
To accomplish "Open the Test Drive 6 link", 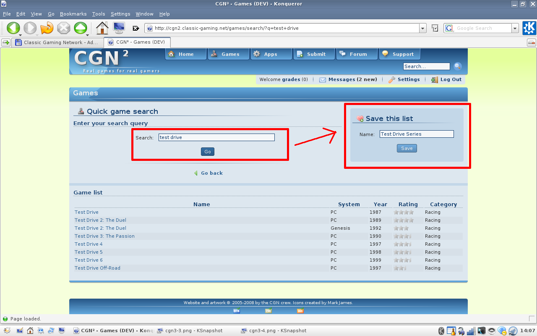I will (89, 260).
